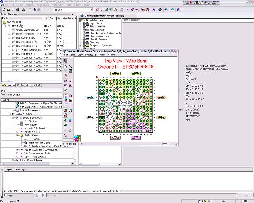This screenshot has height=203, width=254.
Task: Click the Tasks panel vertical scrollbar down arrow
Action: [x=75, y=161]
